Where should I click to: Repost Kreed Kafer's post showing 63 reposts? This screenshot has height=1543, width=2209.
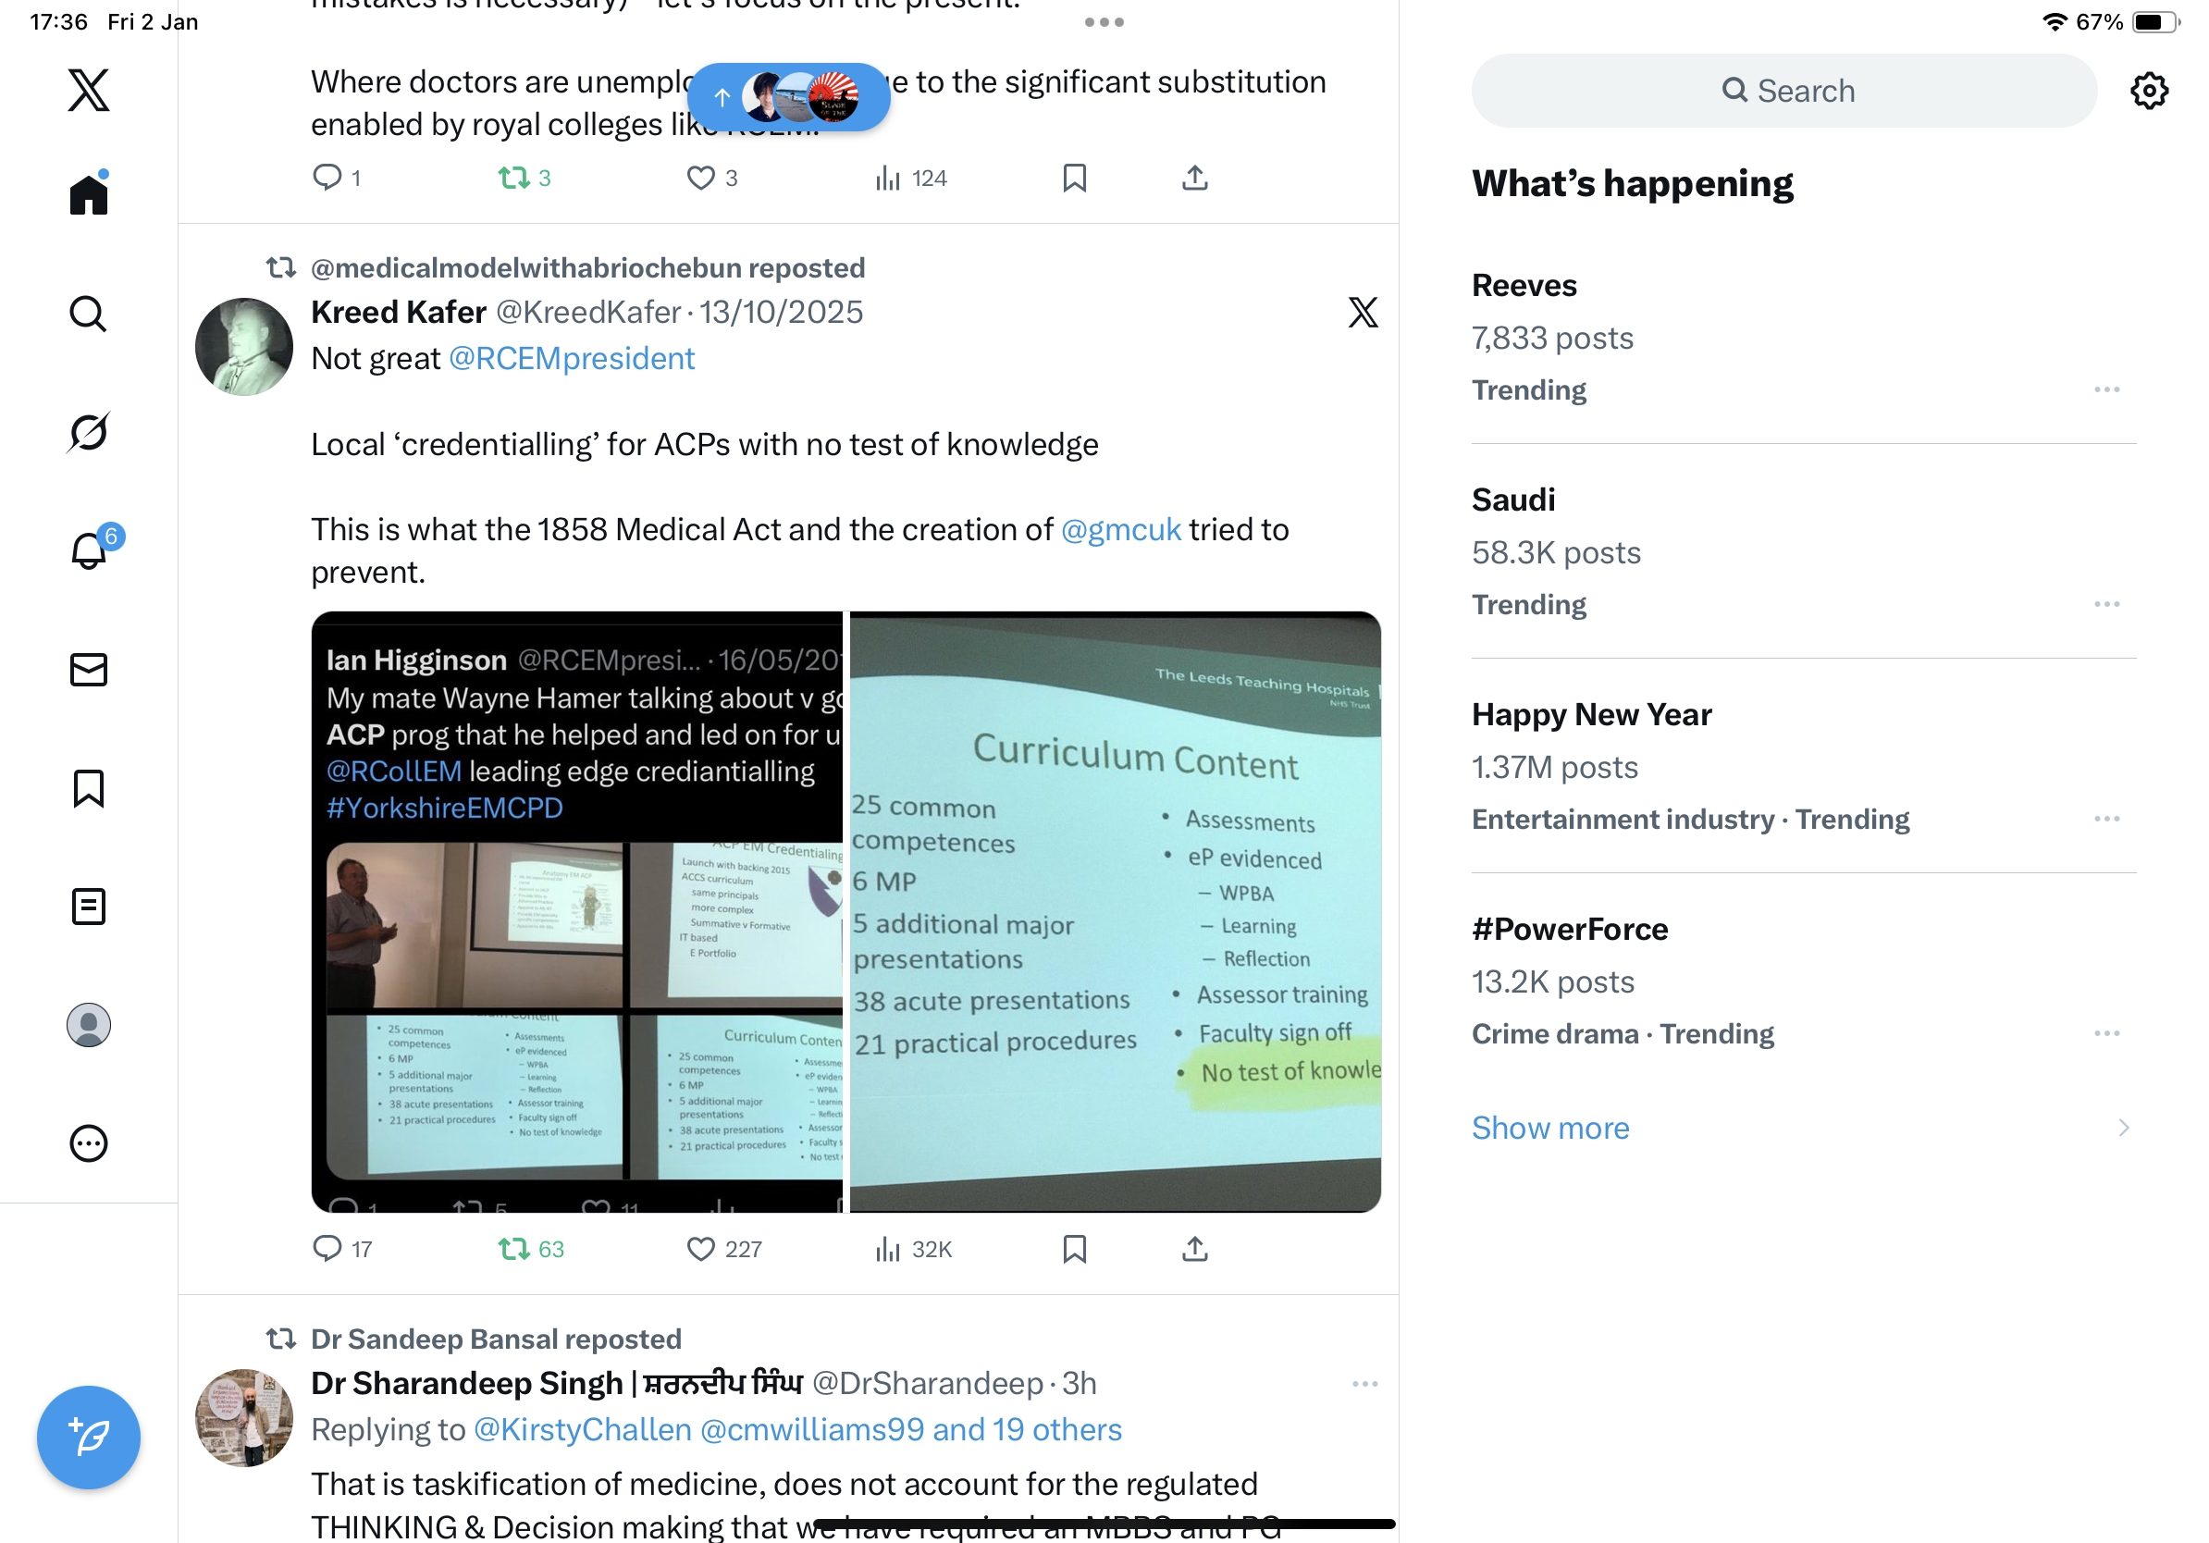(530, 1249)
